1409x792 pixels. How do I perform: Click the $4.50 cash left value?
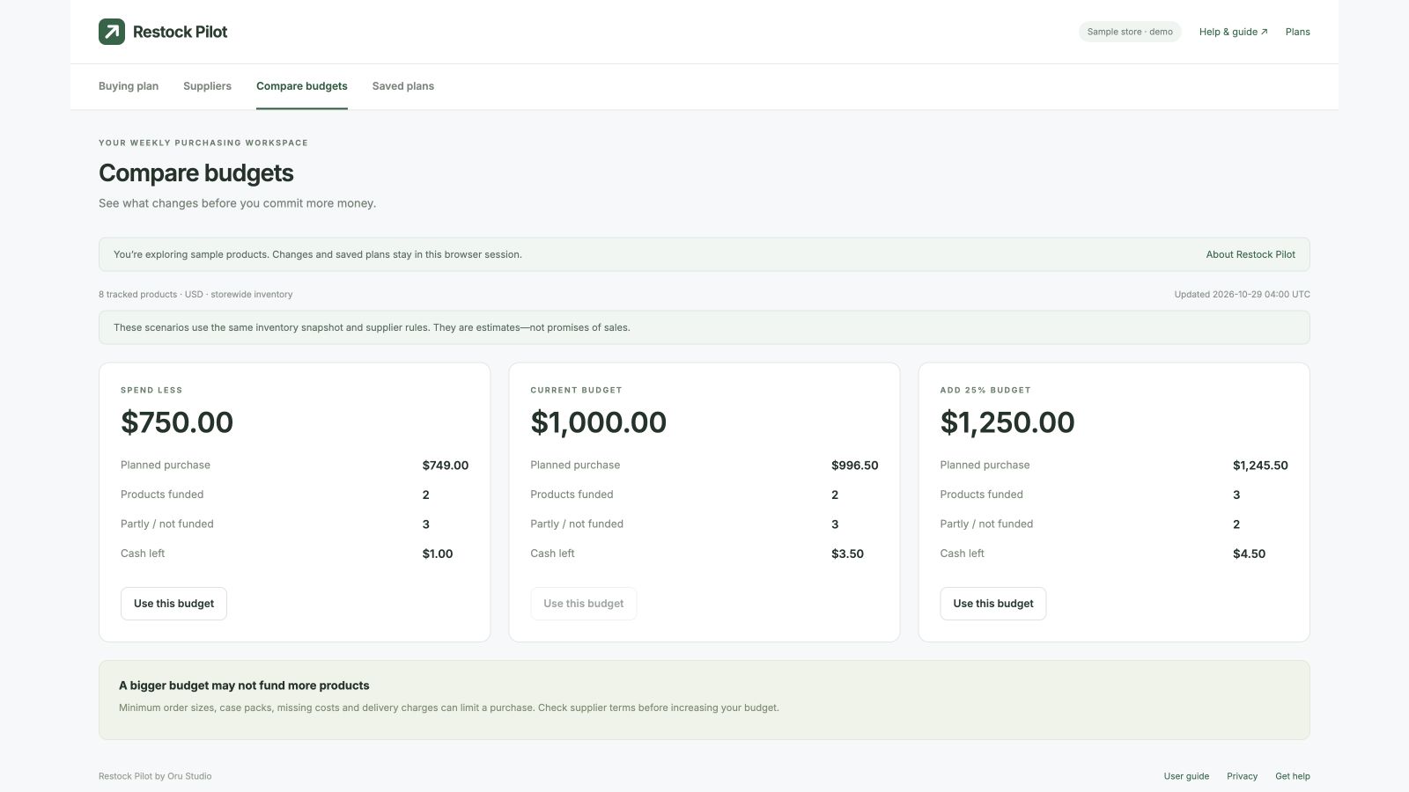(1249, 554)
